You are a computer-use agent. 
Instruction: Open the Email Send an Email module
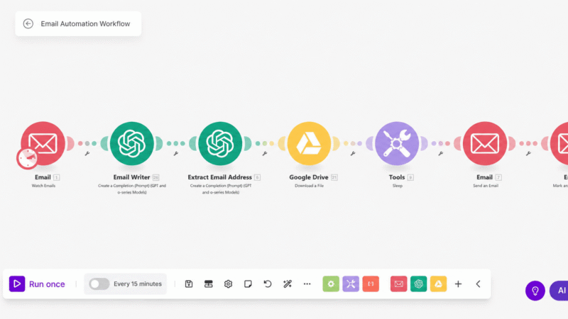pyautogui.click(x=485, y=144)
